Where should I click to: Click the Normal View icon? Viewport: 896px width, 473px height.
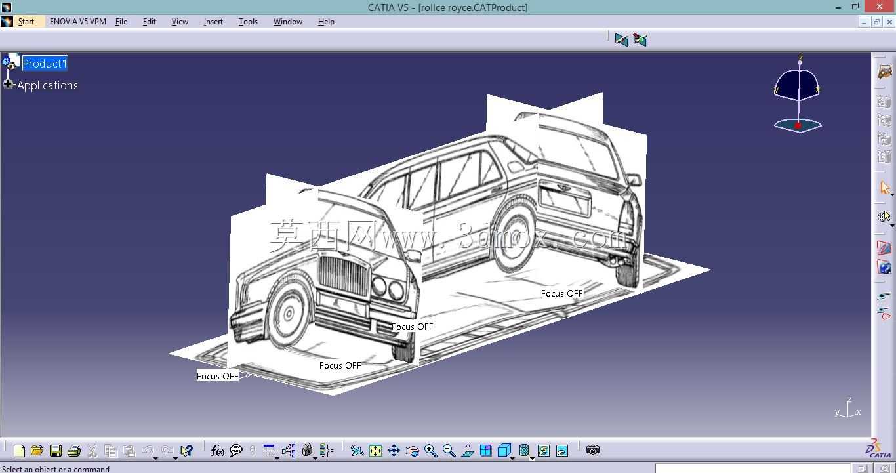(x=468, y=451)
